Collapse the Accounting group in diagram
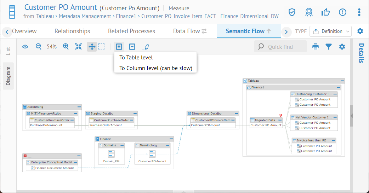369x193 pixels. point(79,107)
